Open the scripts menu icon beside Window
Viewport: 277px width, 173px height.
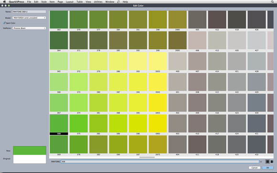[118, 2]
